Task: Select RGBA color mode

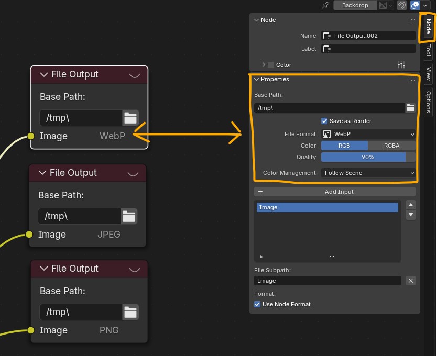Action: coord(391,146)
